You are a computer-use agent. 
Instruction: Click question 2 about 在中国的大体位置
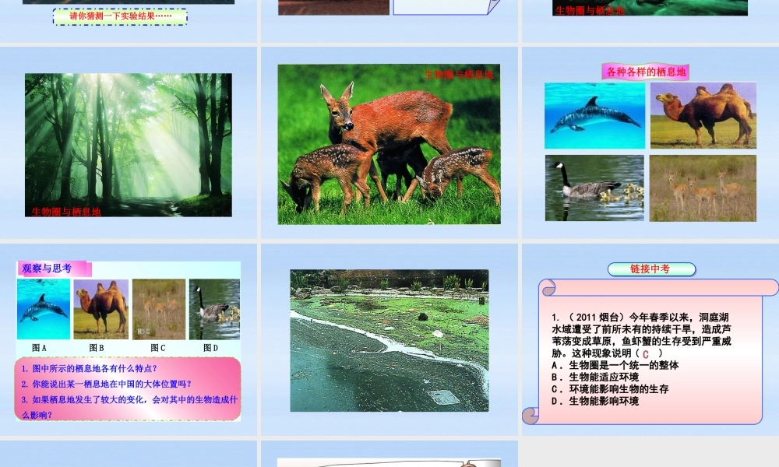(x=106, y=384)
